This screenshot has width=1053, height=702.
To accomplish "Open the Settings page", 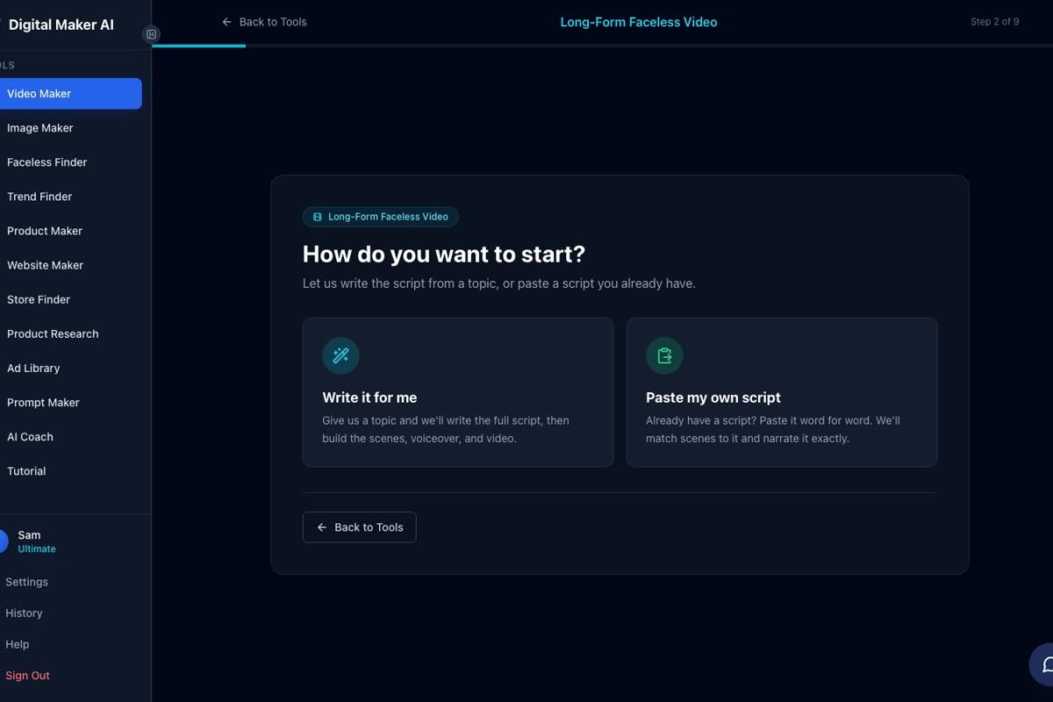I will click(26, 582).
